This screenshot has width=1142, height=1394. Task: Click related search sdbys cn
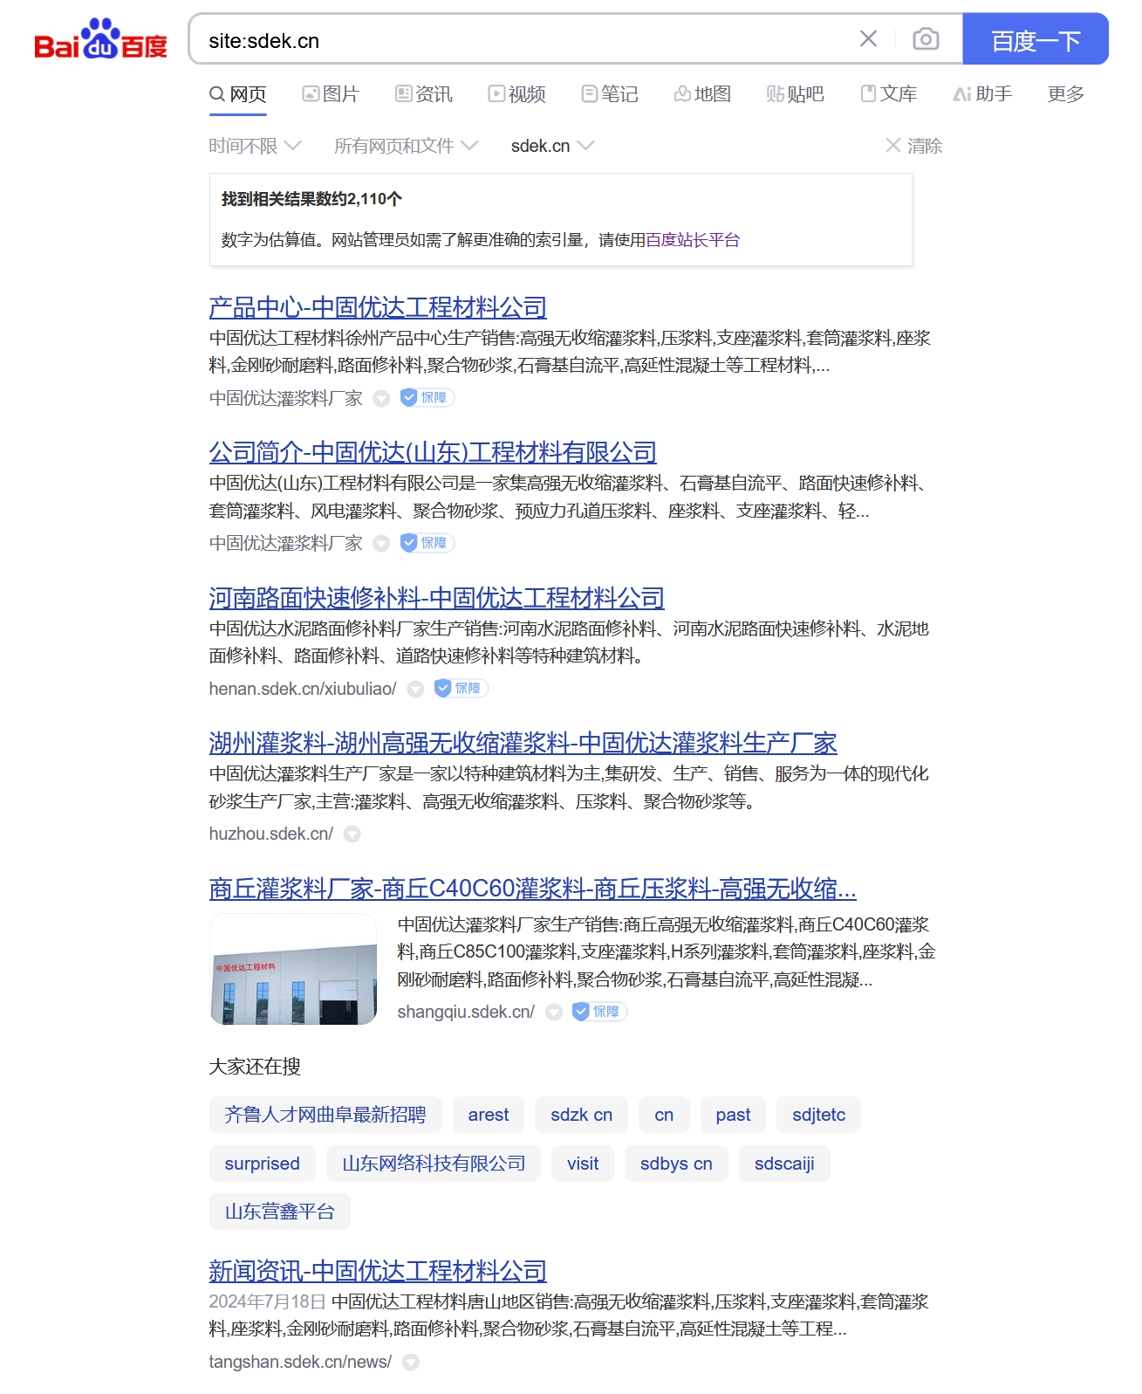pyautogui.click(x=676, y=1164)
